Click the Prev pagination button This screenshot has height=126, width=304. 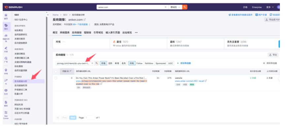[65, 118]
